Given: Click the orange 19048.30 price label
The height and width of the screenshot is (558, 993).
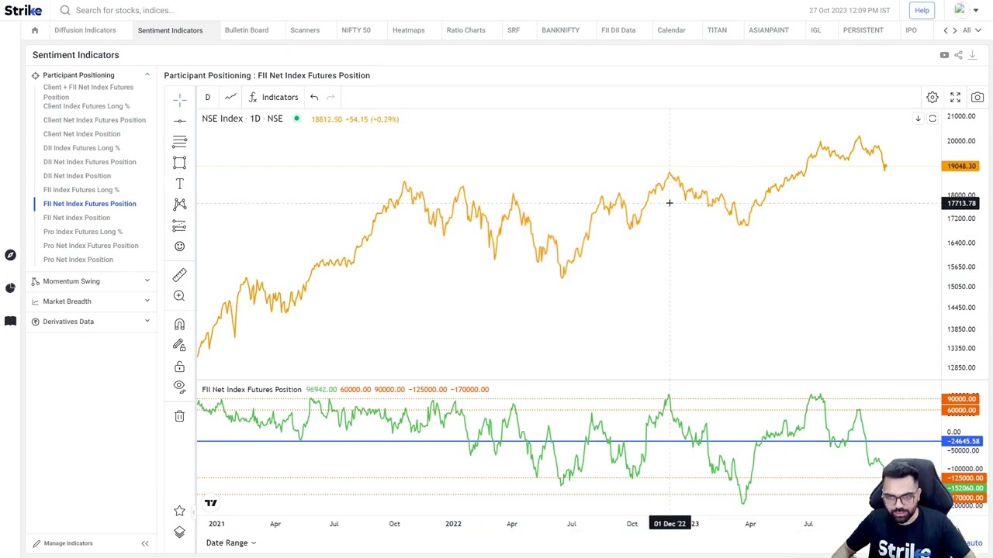Looking at the screenshot, I should 960,166.
